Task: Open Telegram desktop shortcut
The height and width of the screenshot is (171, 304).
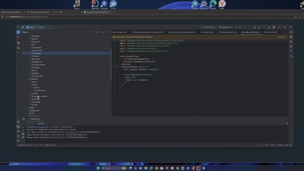Action: [195, 5]
